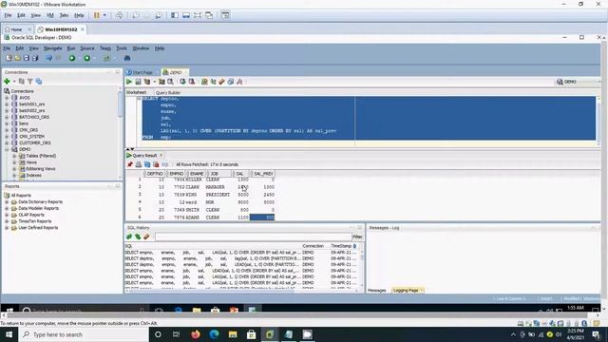Open the New Connection dropdown arrow
Viewport: 608px width, 342px height.
click(x=14, y=82)
